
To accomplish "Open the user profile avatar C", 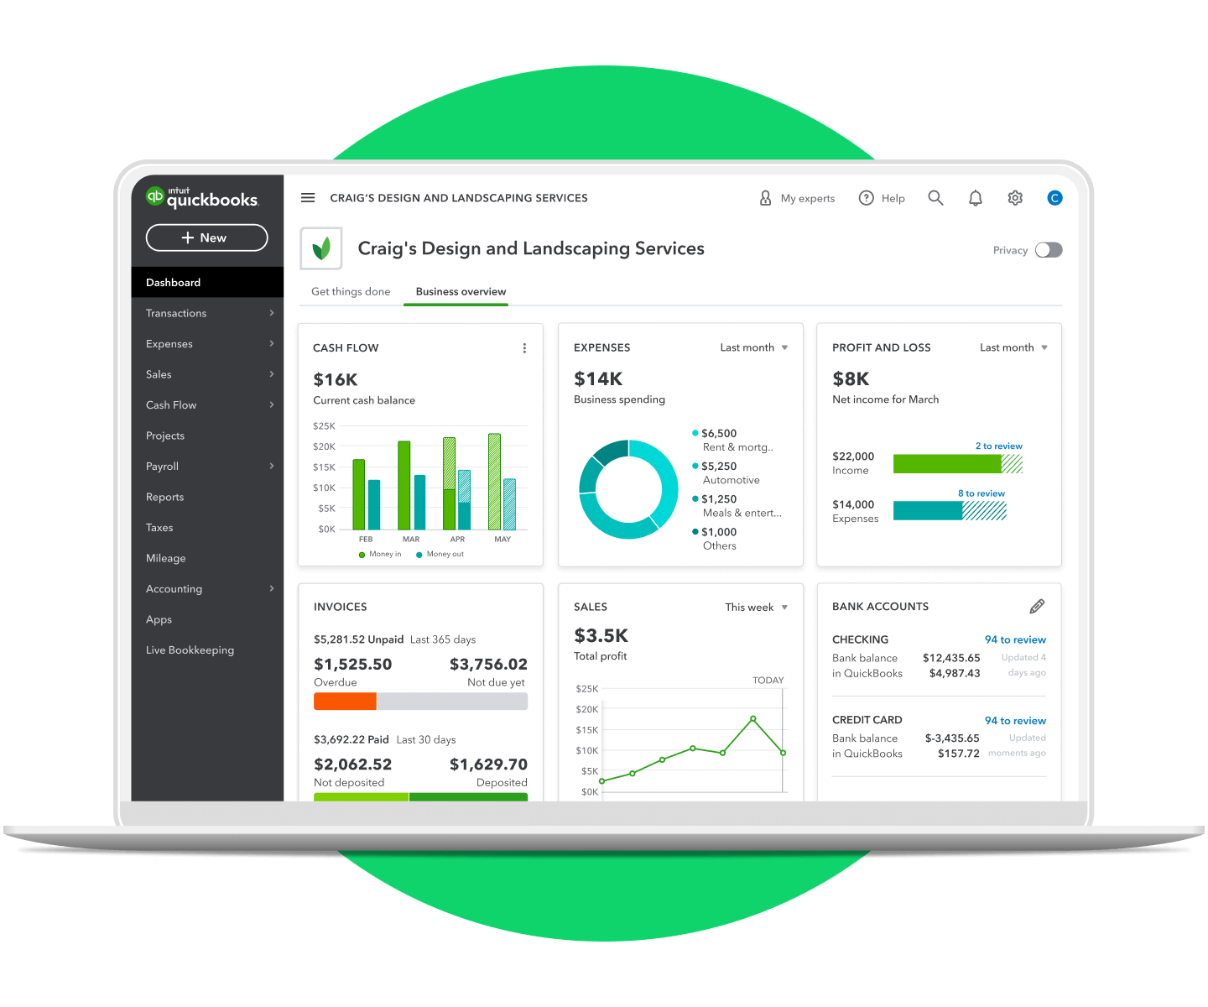I will tap(1054, 198).
